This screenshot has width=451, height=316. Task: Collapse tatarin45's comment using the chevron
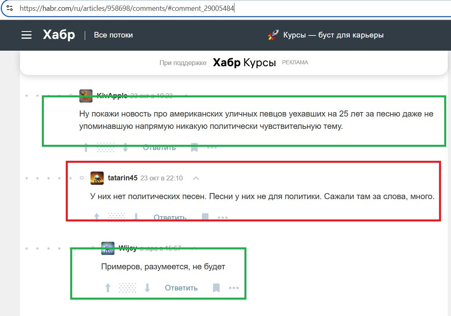coord(196,178)
